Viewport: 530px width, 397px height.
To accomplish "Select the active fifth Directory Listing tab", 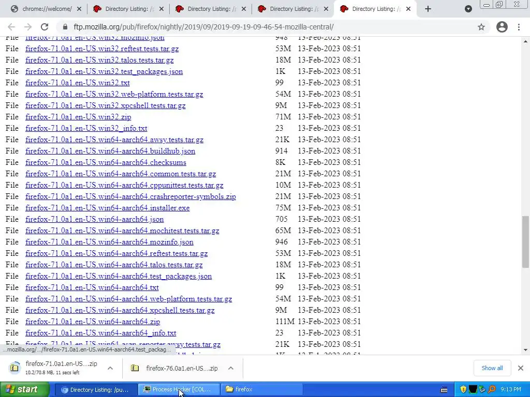I will 376,9.
